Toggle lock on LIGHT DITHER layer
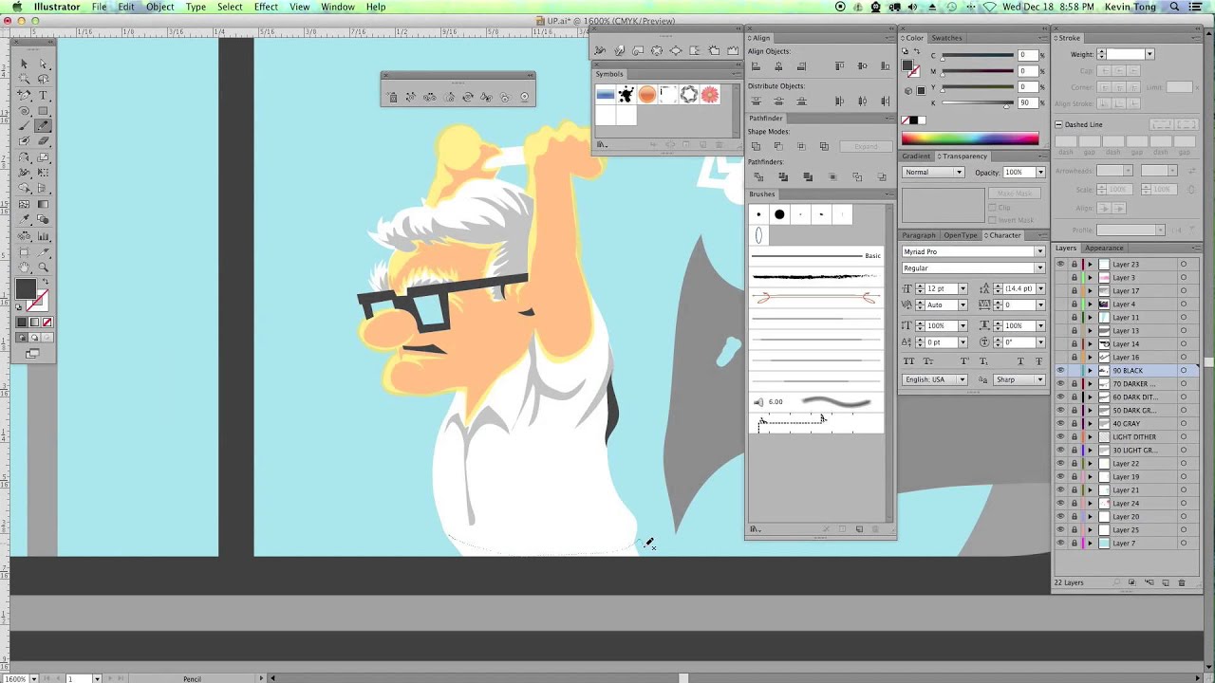This screenshot has height=683, width=1215. (1075, 437)
